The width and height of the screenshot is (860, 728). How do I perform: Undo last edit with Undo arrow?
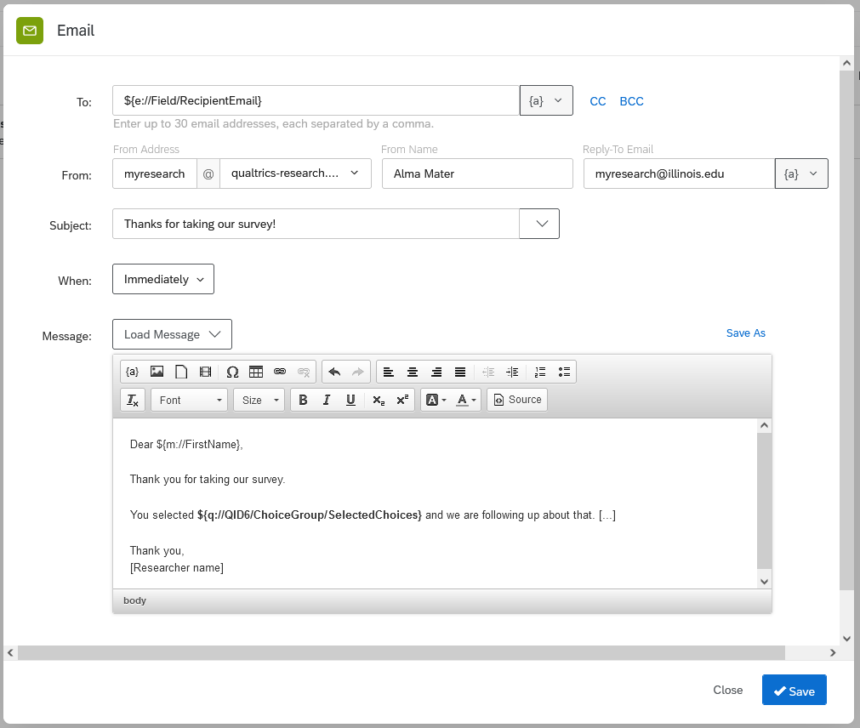334,372
